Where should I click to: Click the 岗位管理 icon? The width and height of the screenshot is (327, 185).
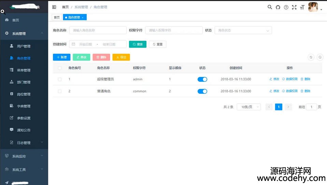pyautogui.click(x=12, y=94)
